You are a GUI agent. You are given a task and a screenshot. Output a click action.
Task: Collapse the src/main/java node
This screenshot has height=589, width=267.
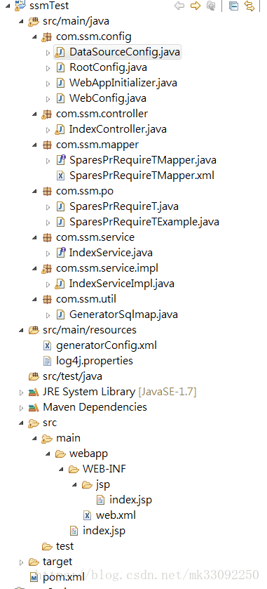[x=22, y=22]
